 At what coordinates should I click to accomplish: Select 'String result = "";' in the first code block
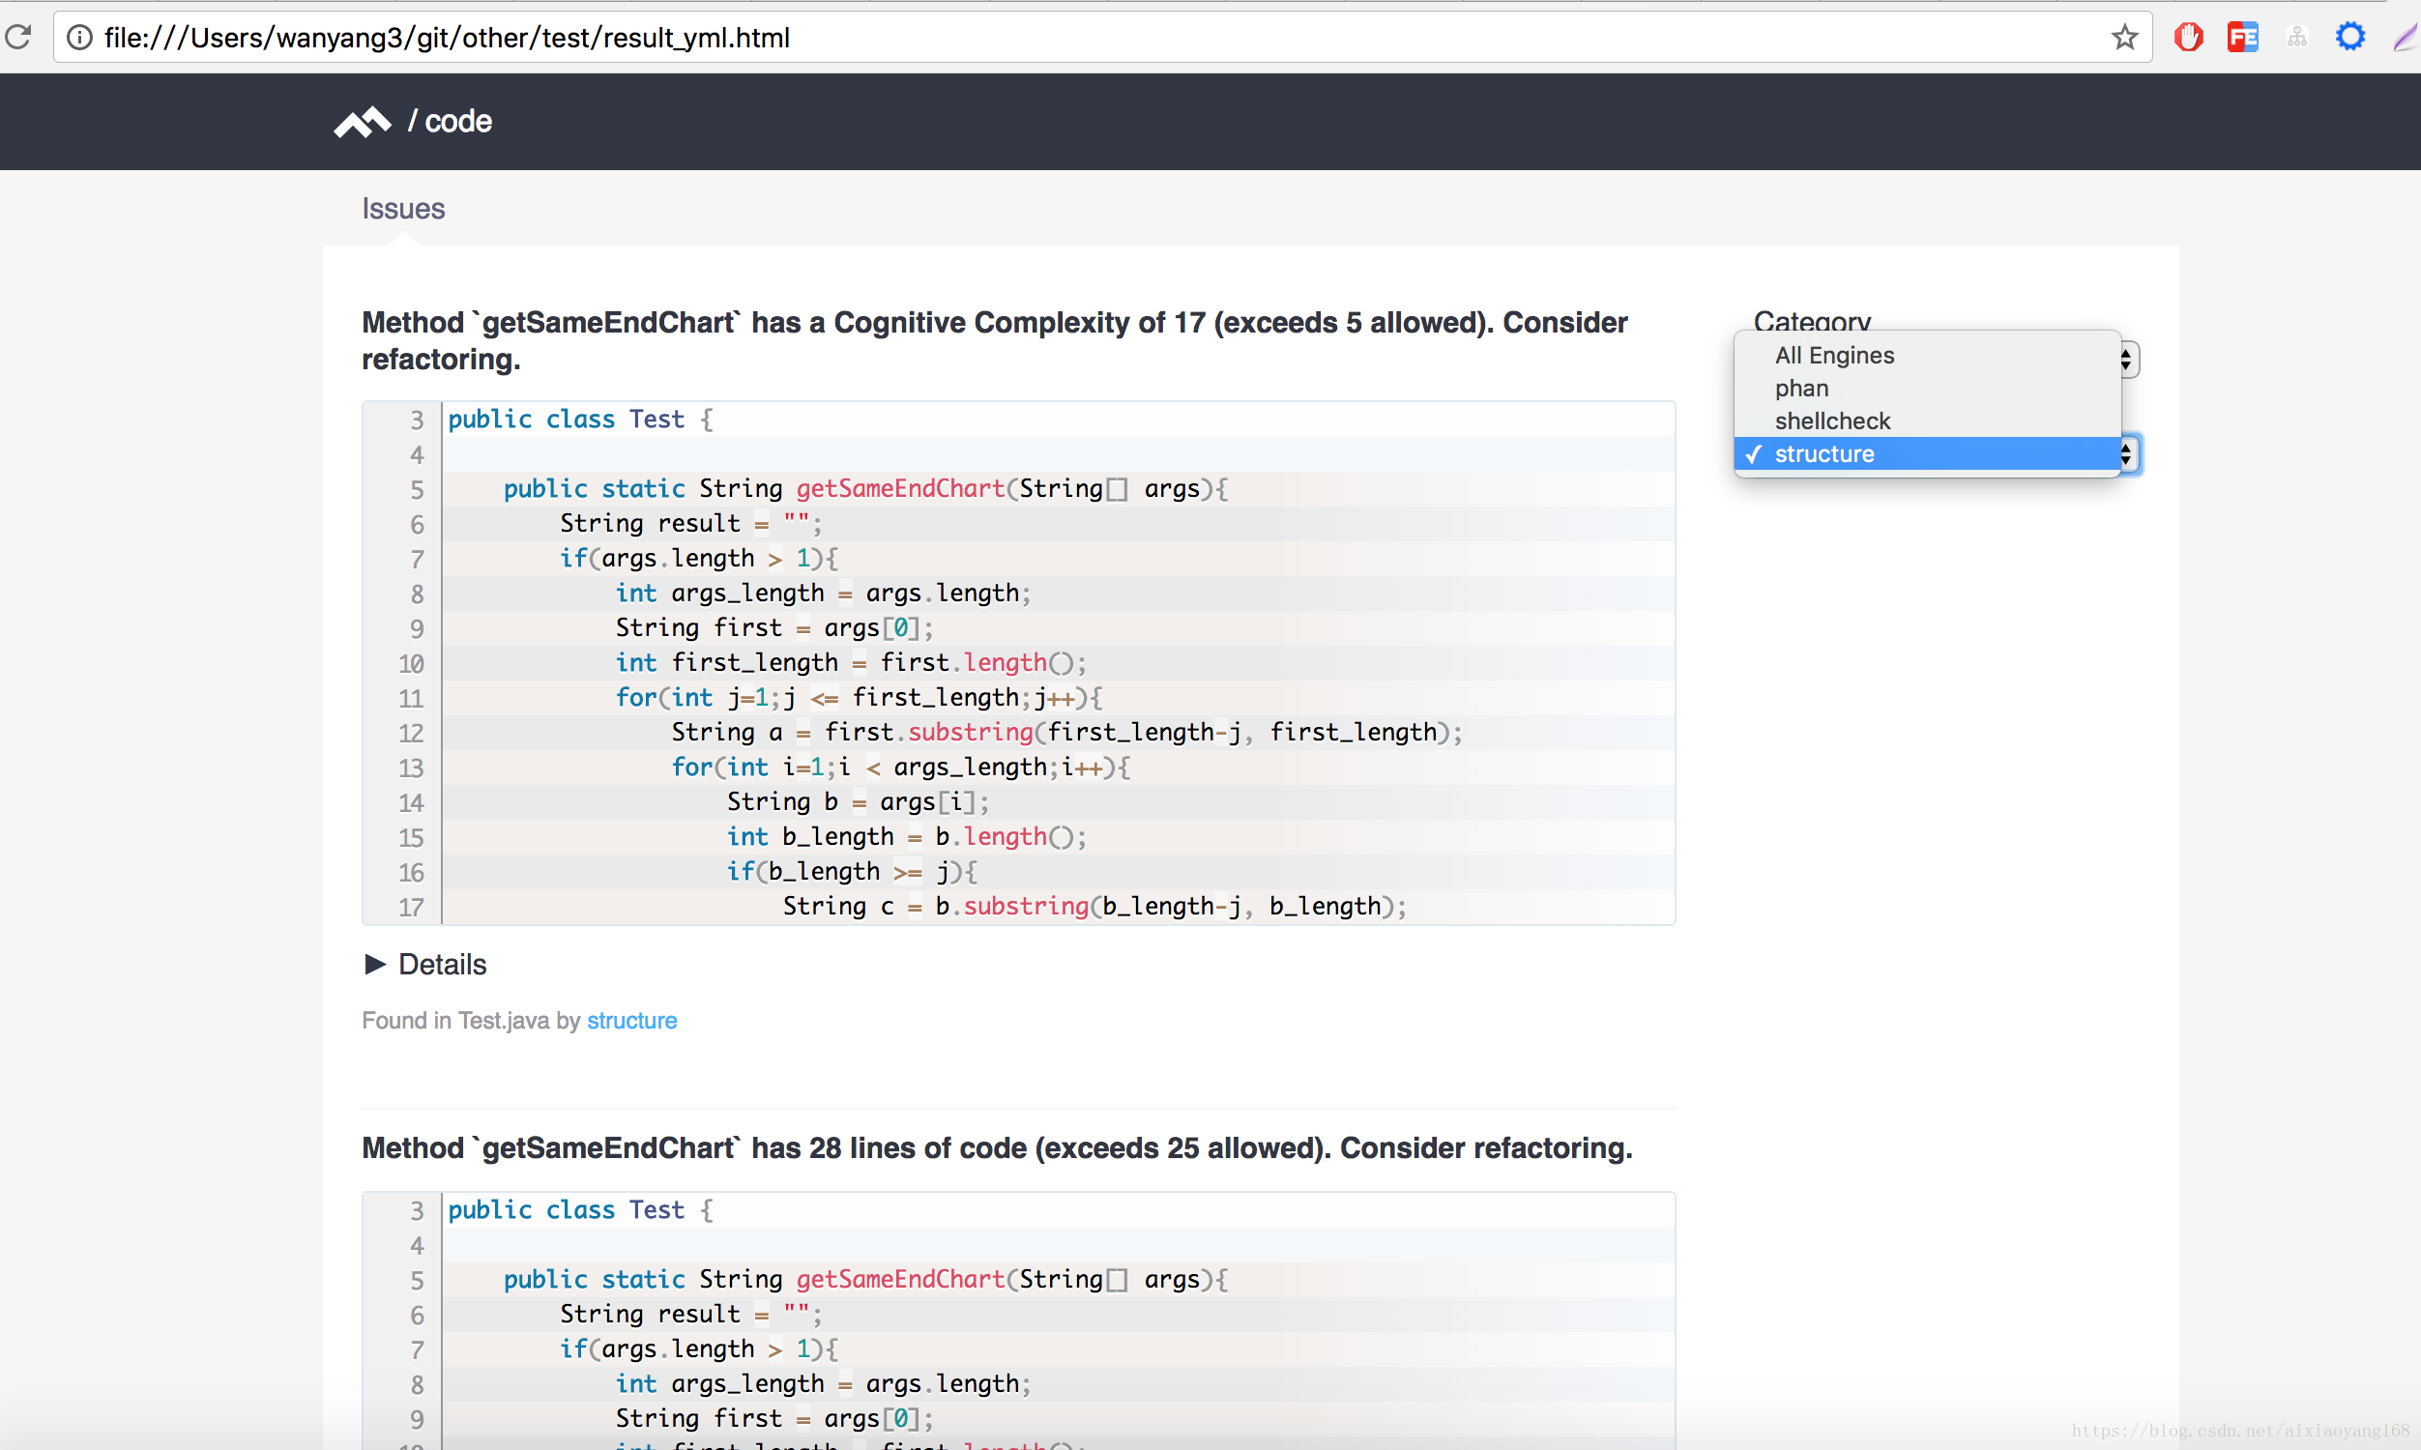pos(690,524)
